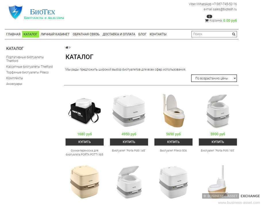Image resolution: width=263 pixels, height=207 pixels.
Task: Click the BioTex shield logo
Action: point(15,12)
